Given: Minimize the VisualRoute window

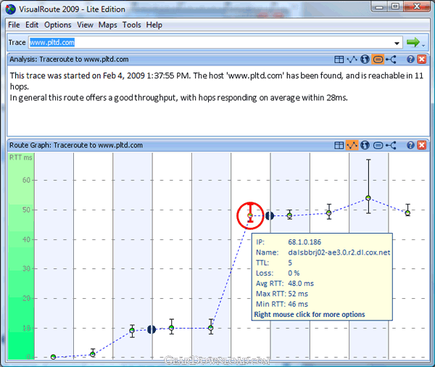Looking at the screenshot, I should point(379,7).
